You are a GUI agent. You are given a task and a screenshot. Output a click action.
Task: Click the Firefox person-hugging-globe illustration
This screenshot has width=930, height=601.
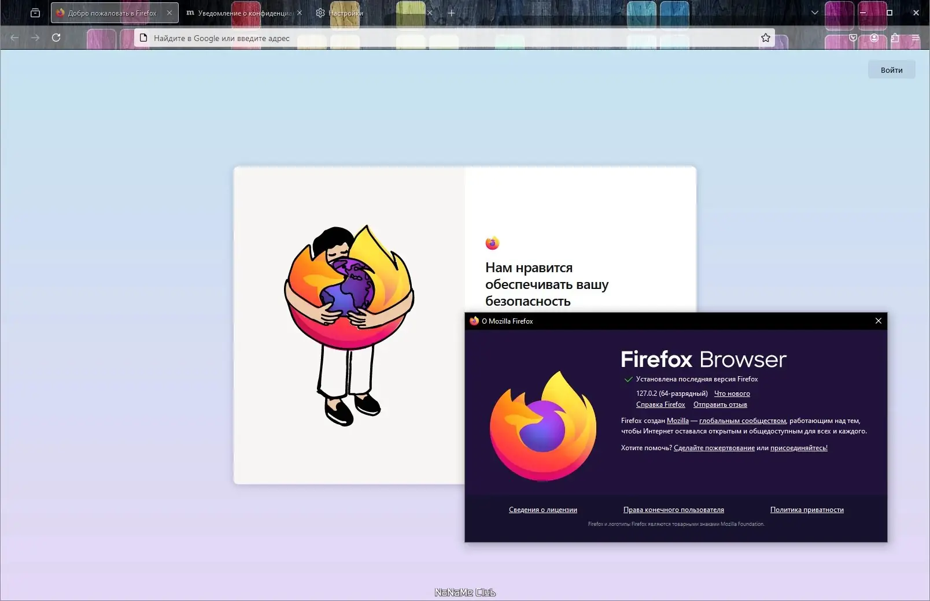click(x=349, y=325)
